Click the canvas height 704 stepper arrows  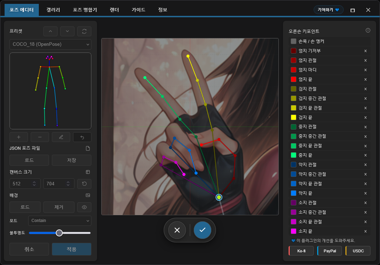[68, 184]
